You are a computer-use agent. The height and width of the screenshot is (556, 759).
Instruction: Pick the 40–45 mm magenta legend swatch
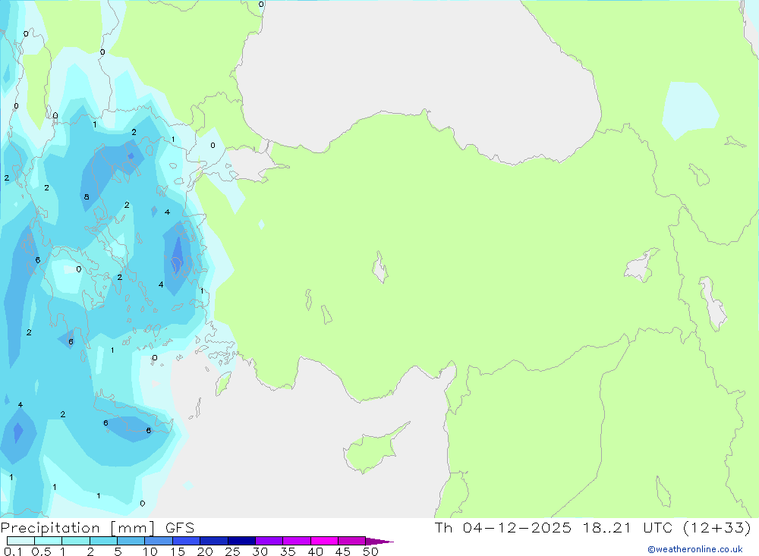click(324, 541)
